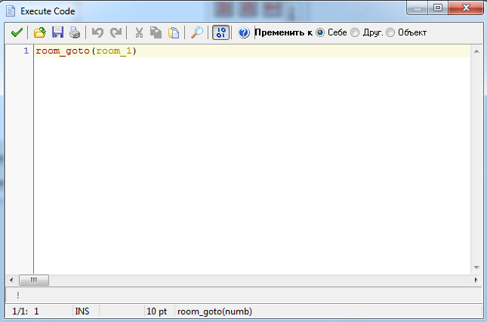Undo the last edit
This screenshot has height=322, width=487.
coord(97,32)
